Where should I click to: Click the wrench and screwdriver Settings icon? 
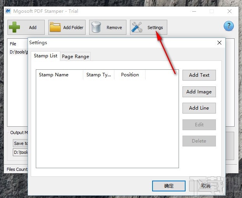[137, 27]
